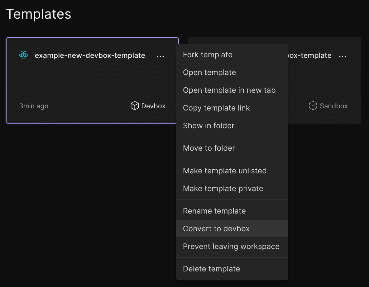This screenshot has width=369, height=287.
Task: Make the template unlisted
Action: pyautogui.click(x=225, y=171)
